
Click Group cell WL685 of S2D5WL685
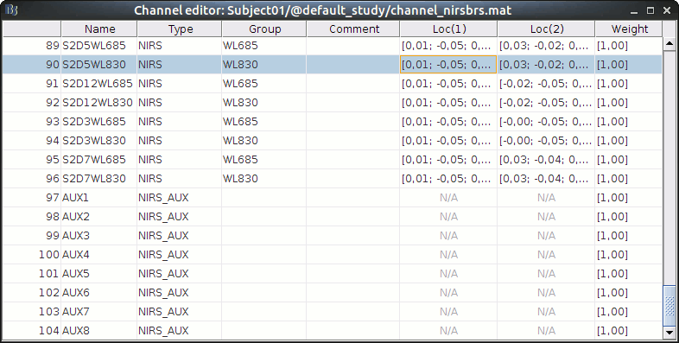point(264,46)
